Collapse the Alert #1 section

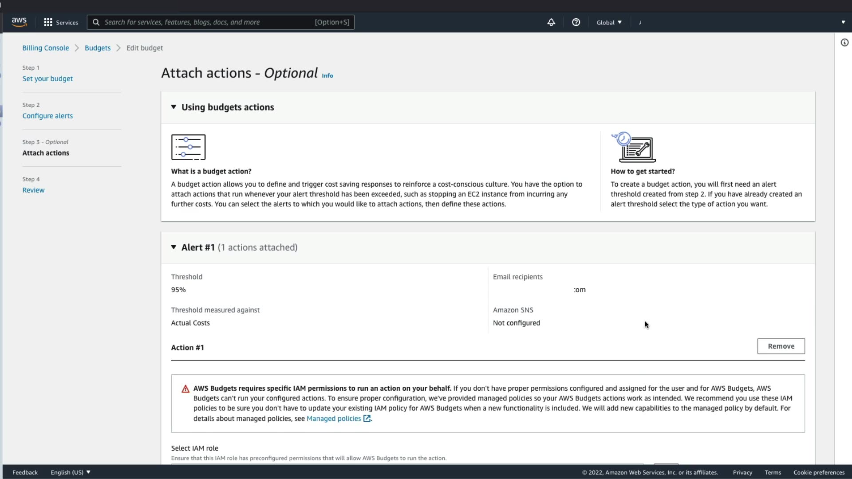click(x=174, y=247)
